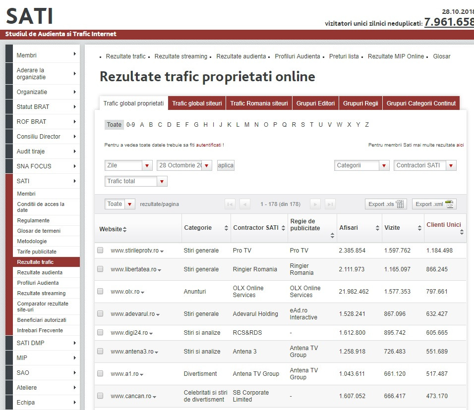Click the aplica button
474x410 pixels.
click(226, 165)
